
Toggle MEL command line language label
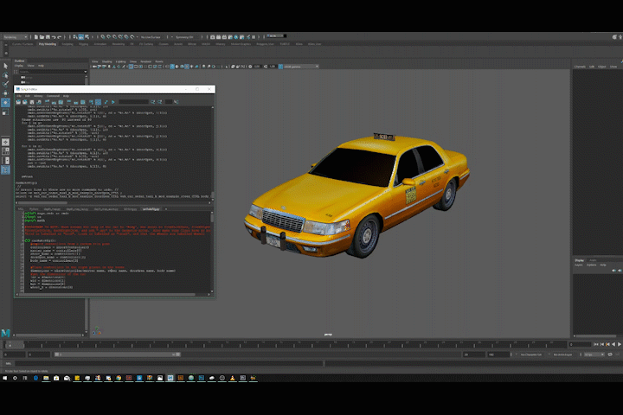click(9, 363)
